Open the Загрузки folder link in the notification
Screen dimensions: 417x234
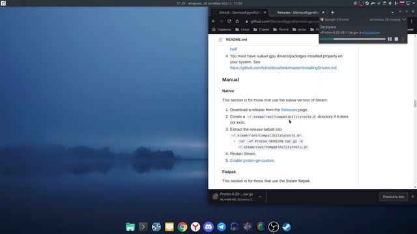[x=371, y=32]
